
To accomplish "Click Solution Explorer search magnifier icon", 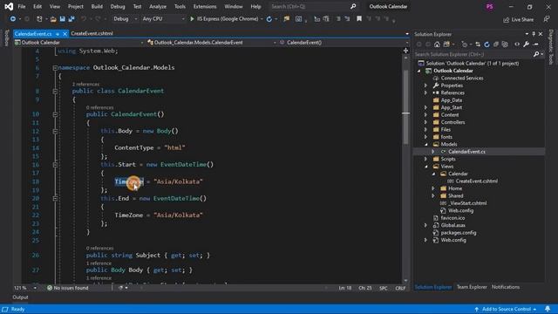I will click(x=536, y=54).
